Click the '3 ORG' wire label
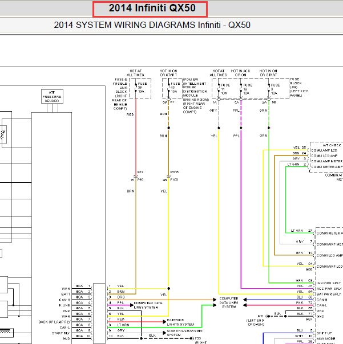 coord(117,297)
